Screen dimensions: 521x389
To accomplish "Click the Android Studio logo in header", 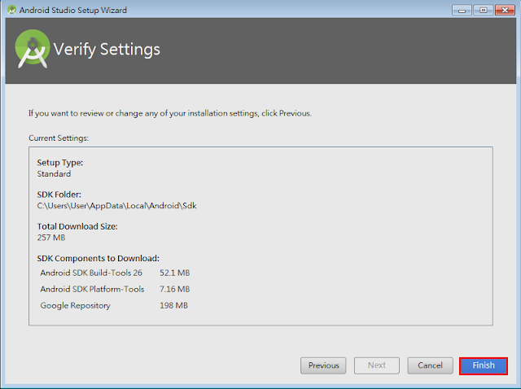I will click(33, 49).
